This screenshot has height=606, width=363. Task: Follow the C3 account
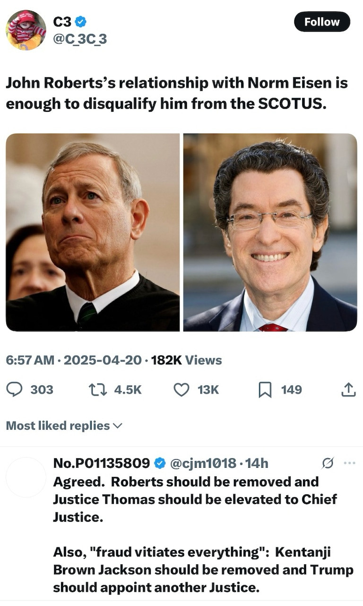322,22
